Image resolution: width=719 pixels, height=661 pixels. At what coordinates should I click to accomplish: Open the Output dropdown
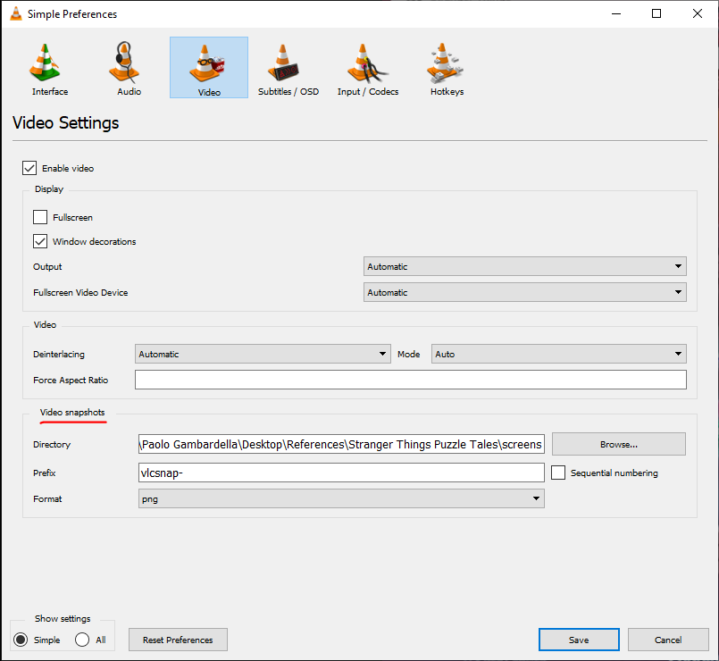point(525,266)
